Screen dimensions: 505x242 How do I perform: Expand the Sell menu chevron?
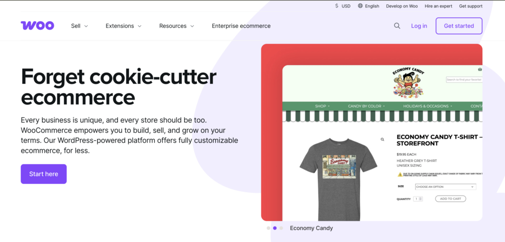pos(86,26)
